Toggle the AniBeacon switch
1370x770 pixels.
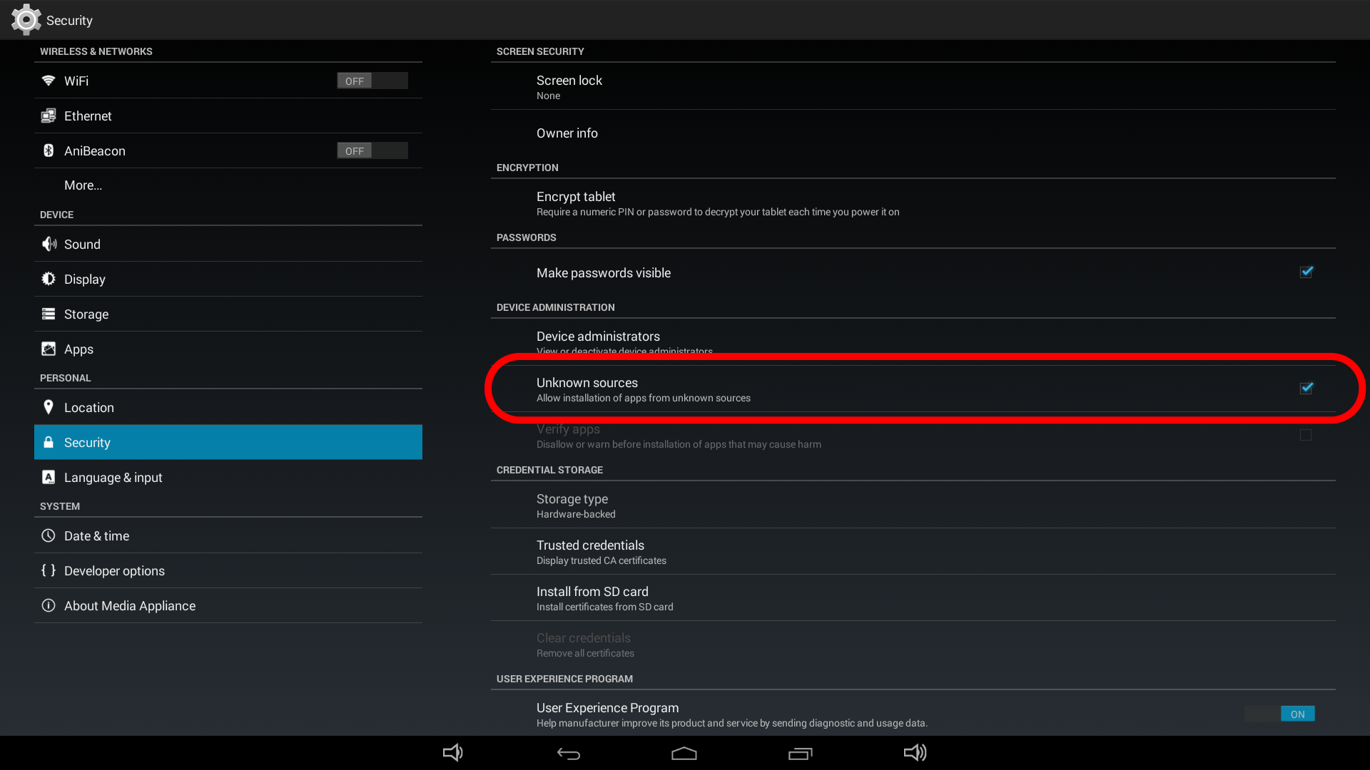(372, 150)
